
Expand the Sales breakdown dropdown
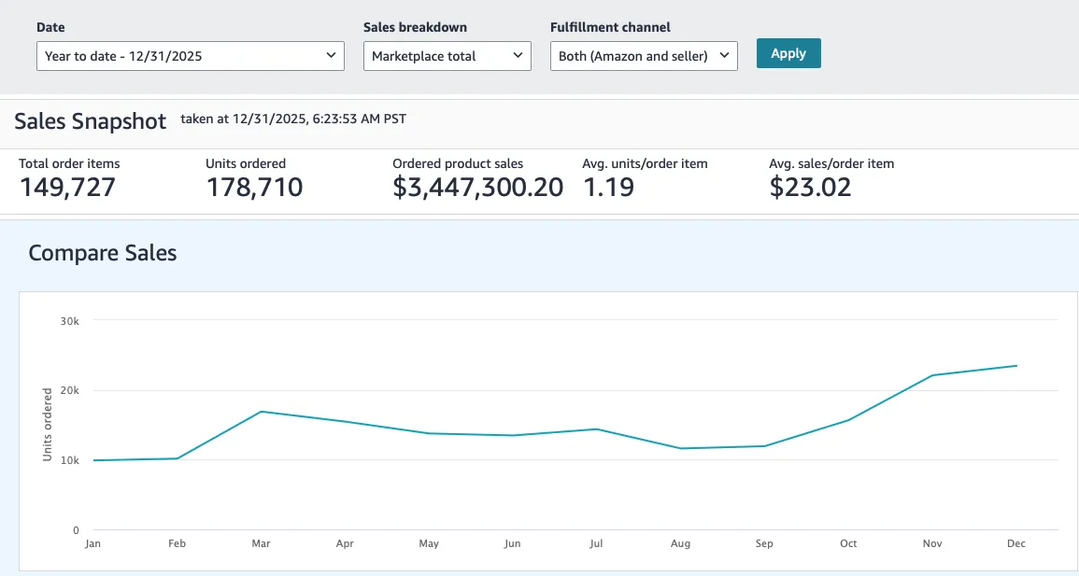tap(447, 56)
